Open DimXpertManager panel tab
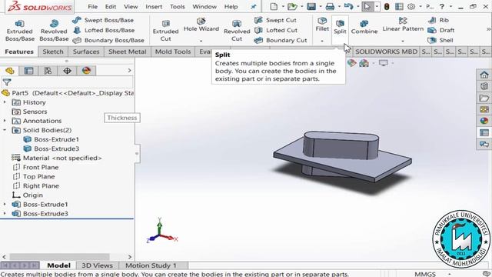Viewport: 492px width, 277px height. click(x=67, y=71)
